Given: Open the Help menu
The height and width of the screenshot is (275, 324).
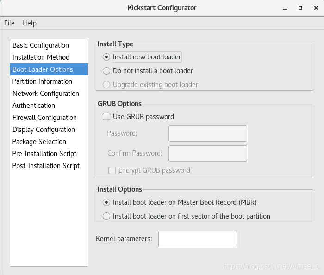Looking at the screenshot, I should (x=29, y=23).
